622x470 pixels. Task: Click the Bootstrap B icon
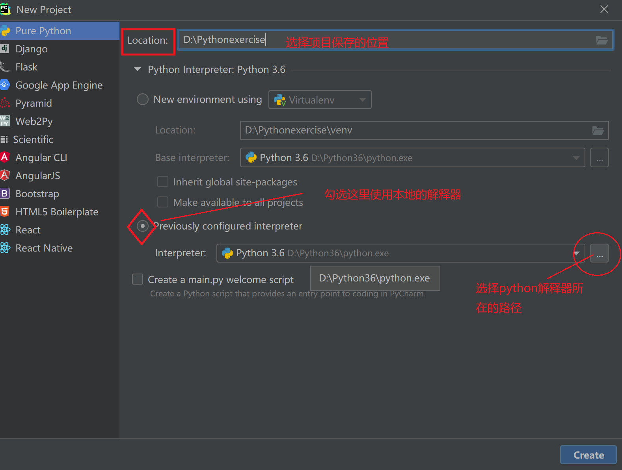(5, 193)
